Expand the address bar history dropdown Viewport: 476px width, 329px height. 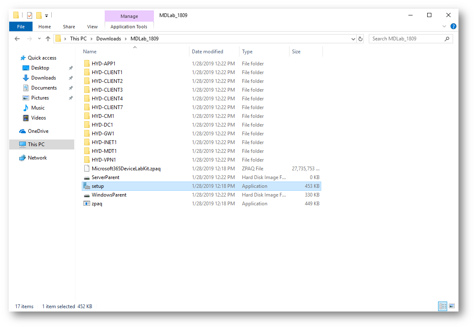click(353, 39)
